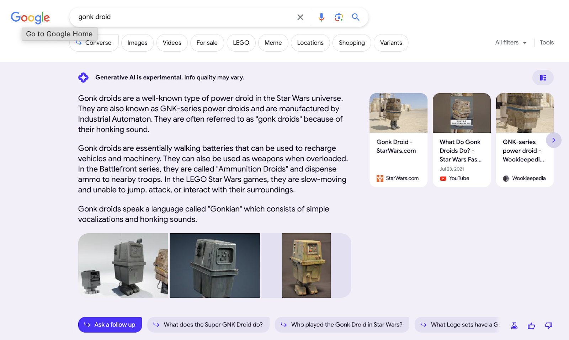Click the Wookieepedia card droid image
The width and height of the screenshot is (569, 340).
pyautogui.click(x=525, y=113)
